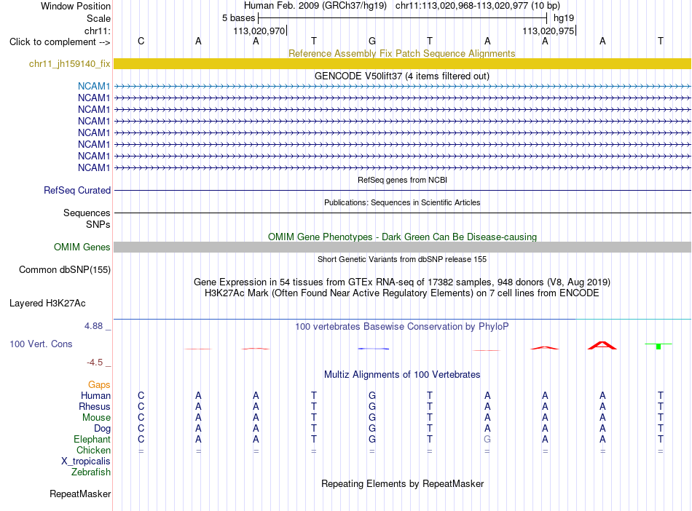692x511 pixels.
Task: Select the X_tropicalis species label
Action: tap(86, 462)
